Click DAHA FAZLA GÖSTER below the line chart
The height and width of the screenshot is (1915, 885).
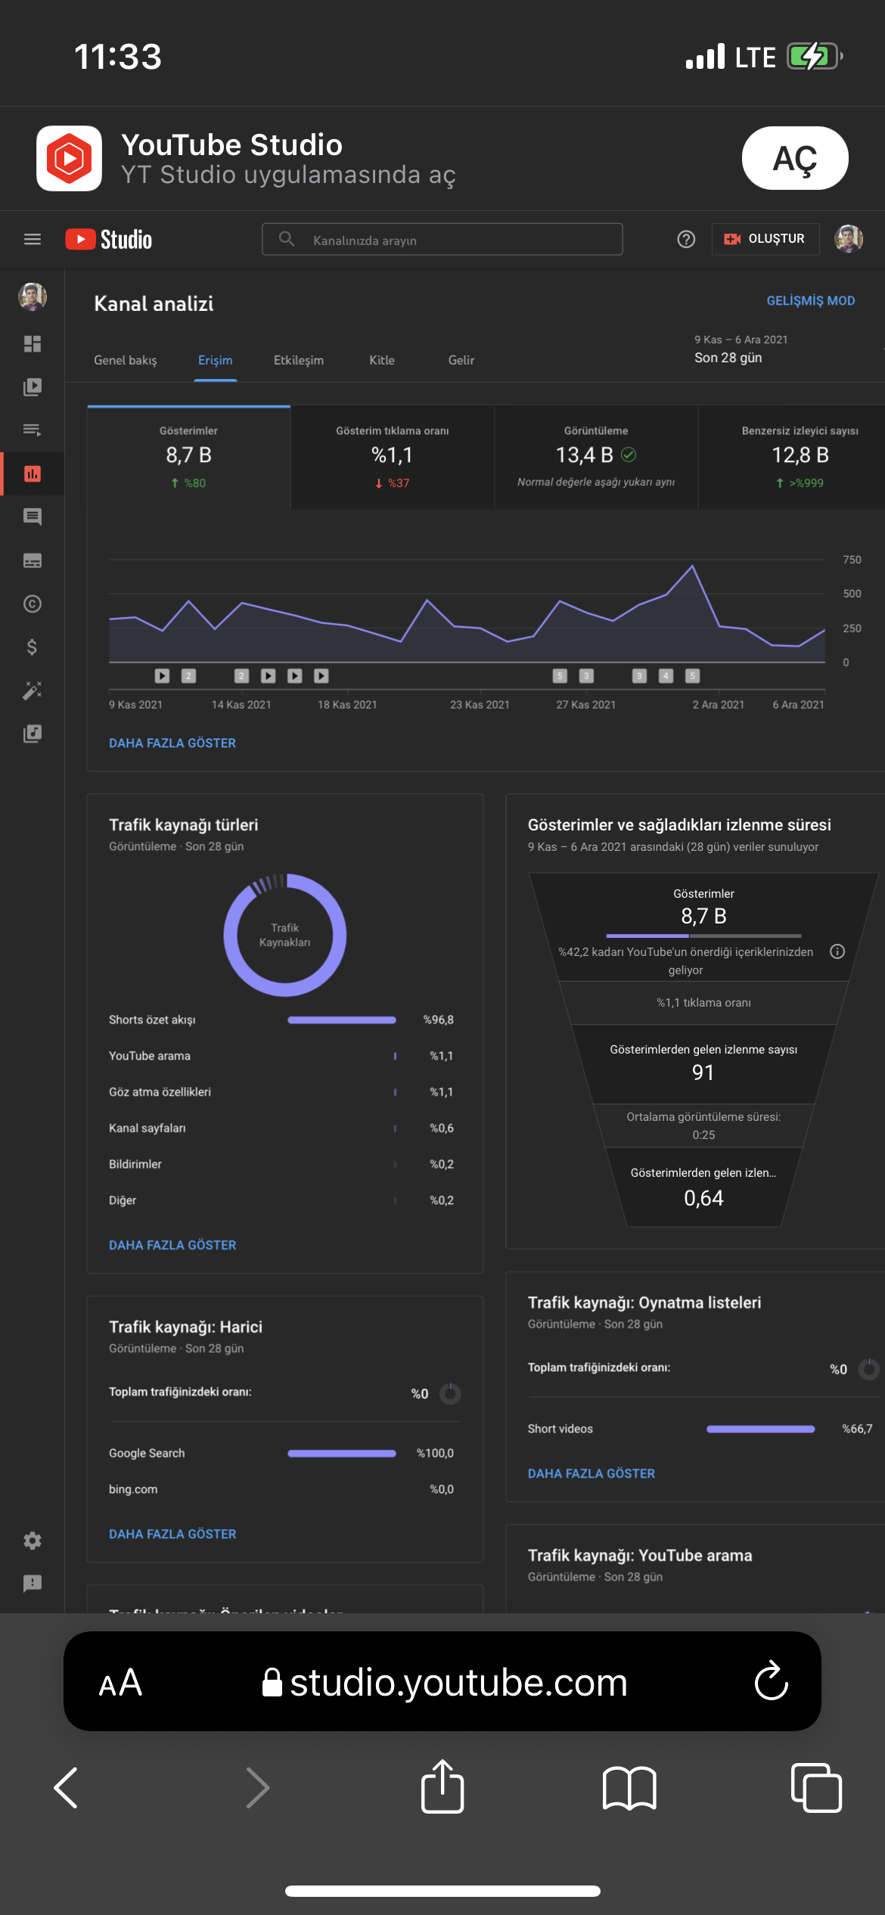click(172, 743)
